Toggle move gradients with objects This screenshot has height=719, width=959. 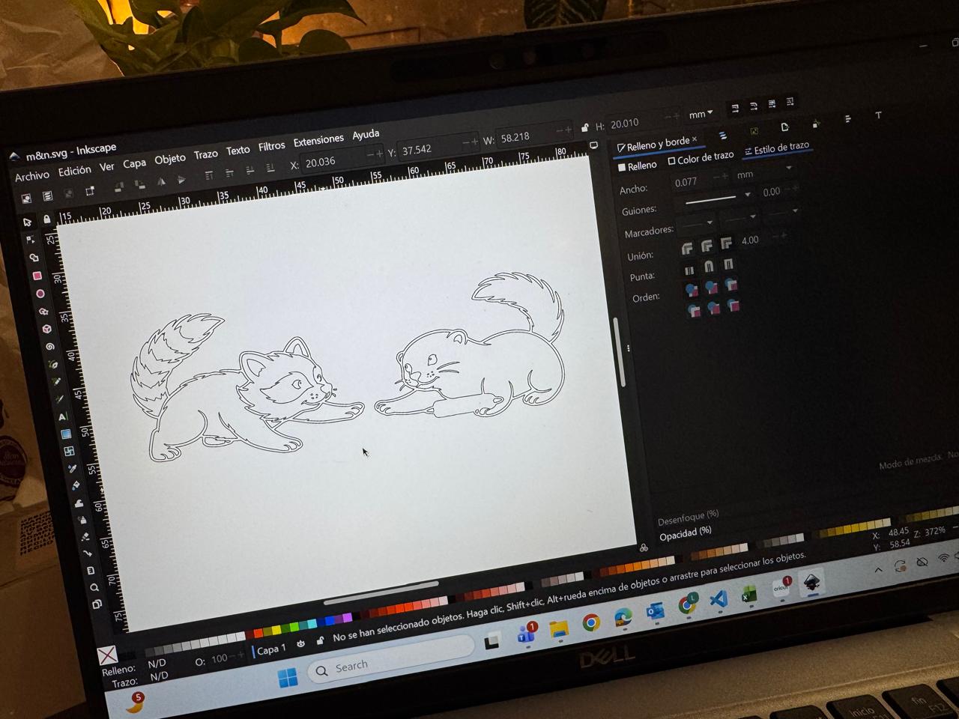coord(772,103)
